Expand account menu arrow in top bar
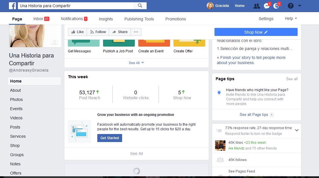This screenshot has width=319, height=178. [300, 6]
